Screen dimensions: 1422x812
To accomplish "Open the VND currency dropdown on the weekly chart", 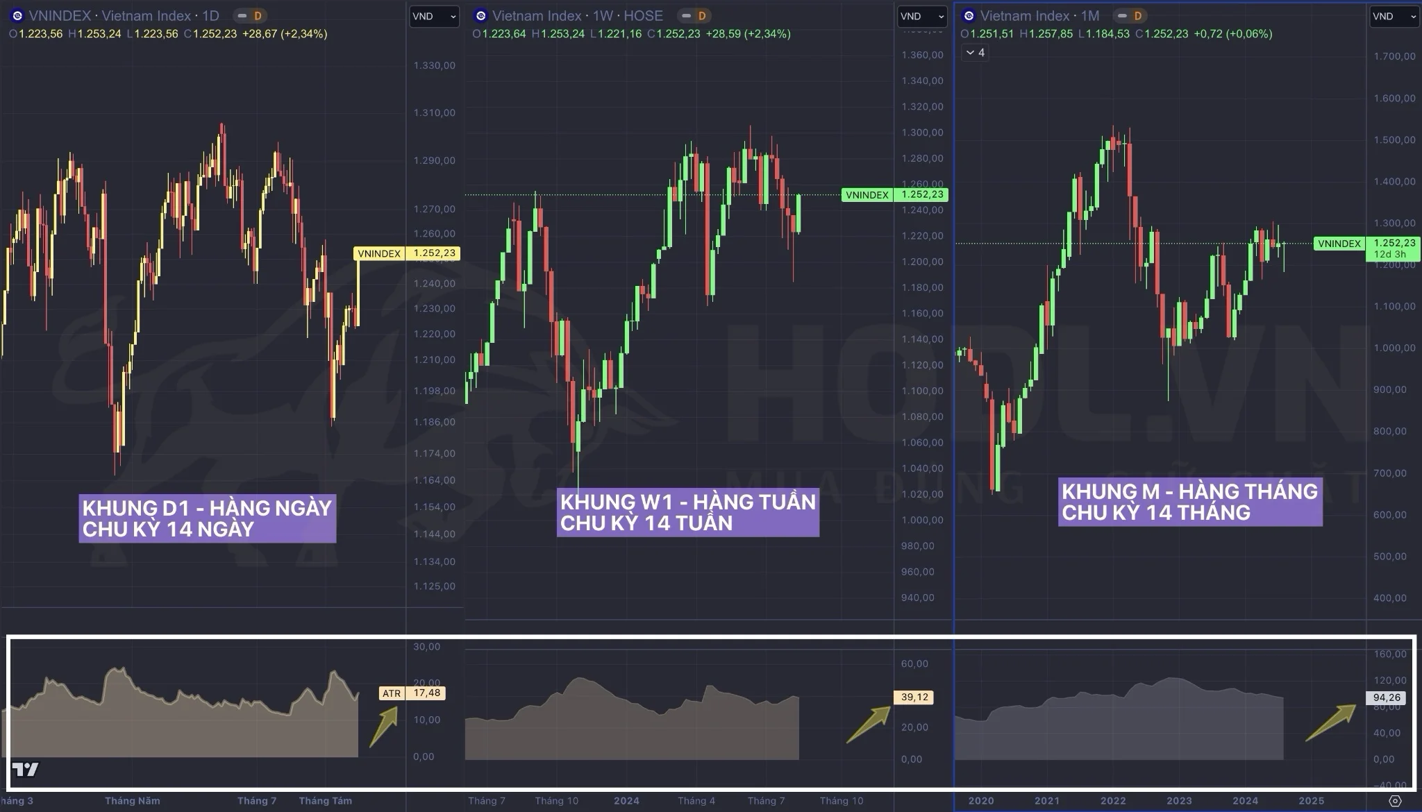I will [x=922, y=16].
